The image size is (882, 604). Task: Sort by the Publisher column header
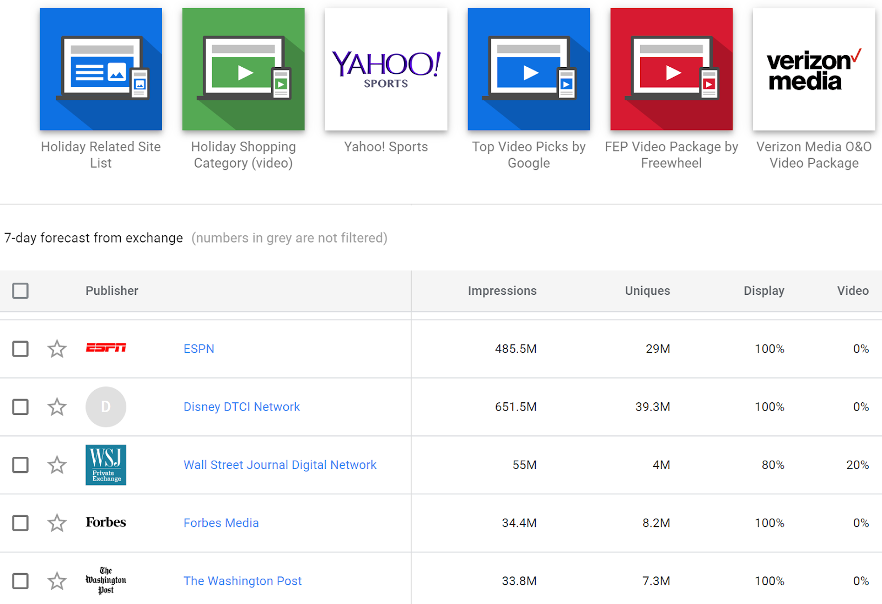[112, 290]
